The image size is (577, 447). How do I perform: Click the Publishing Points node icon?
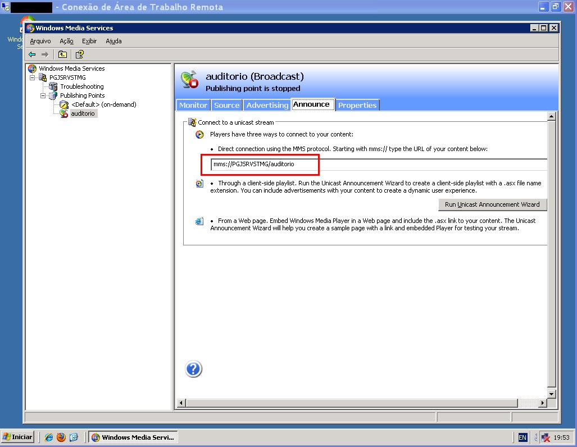(53, 95)
